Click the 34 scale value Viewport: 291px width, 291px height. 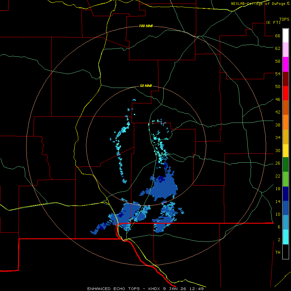click(278, 138)
